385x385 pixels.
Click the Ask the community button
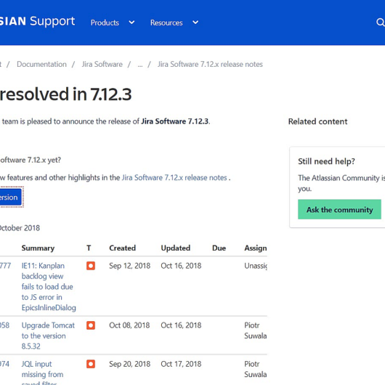339,209
